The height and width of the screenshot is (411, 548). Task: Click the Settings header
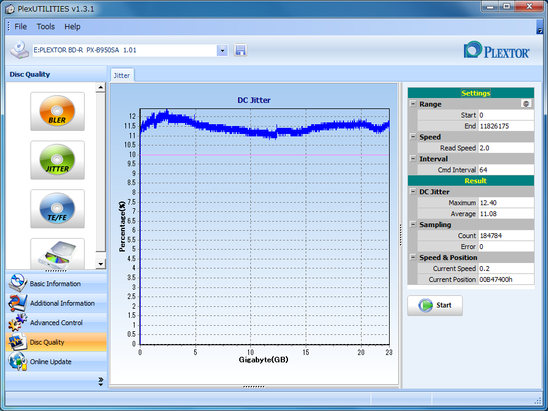471,93
